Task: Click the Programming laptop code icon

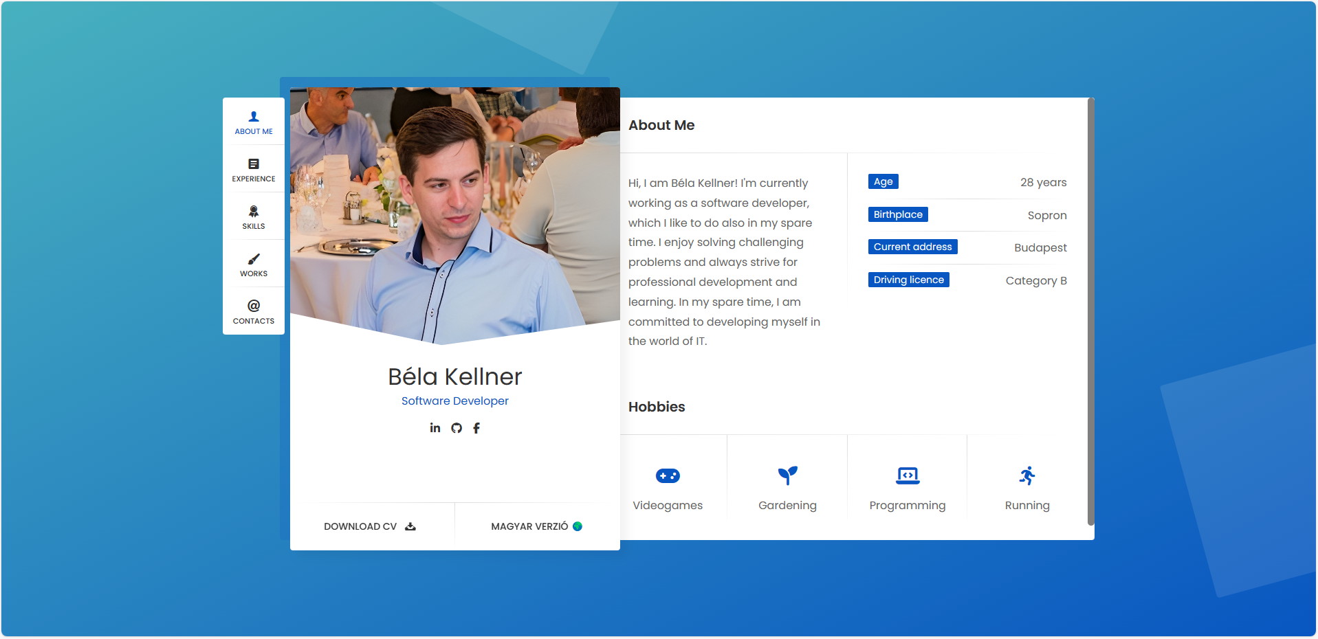Action: tap(908, 475)
